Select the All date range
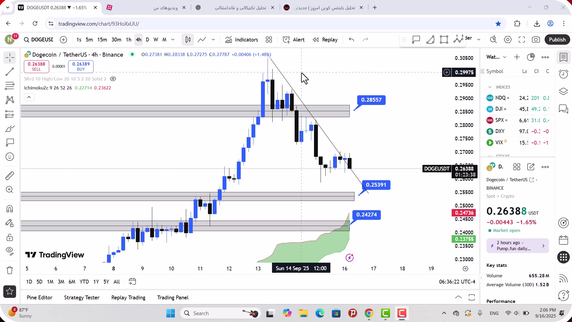Image resolution: width=572 pixels, height=322 pixels. pos(117,282)
